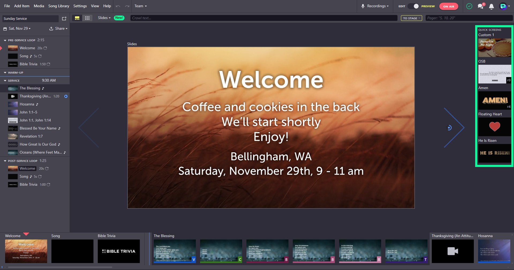Viewport: 514px width, 270px height.
Task: Select The Blessing in service list
Action: click(x=35, y=88)
